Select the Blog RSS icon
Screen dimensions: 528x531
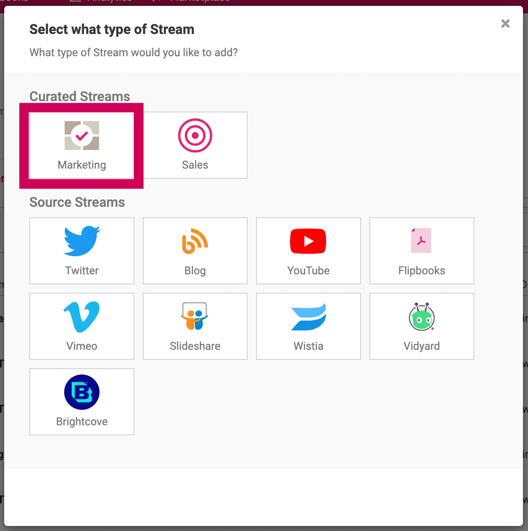[x=195, y=241]
